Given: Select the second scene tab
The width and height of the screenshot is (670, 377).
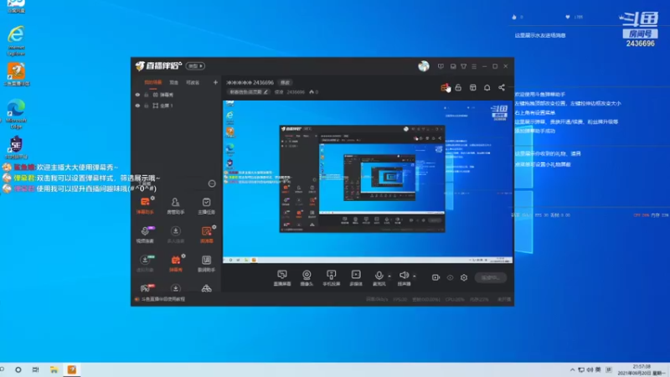Looking at the screenshot, I should pos(173,82).
